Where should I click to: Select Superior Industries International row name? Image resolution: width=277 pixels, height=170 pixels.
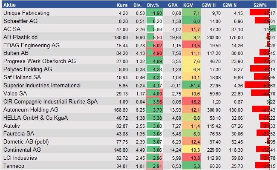42,86
